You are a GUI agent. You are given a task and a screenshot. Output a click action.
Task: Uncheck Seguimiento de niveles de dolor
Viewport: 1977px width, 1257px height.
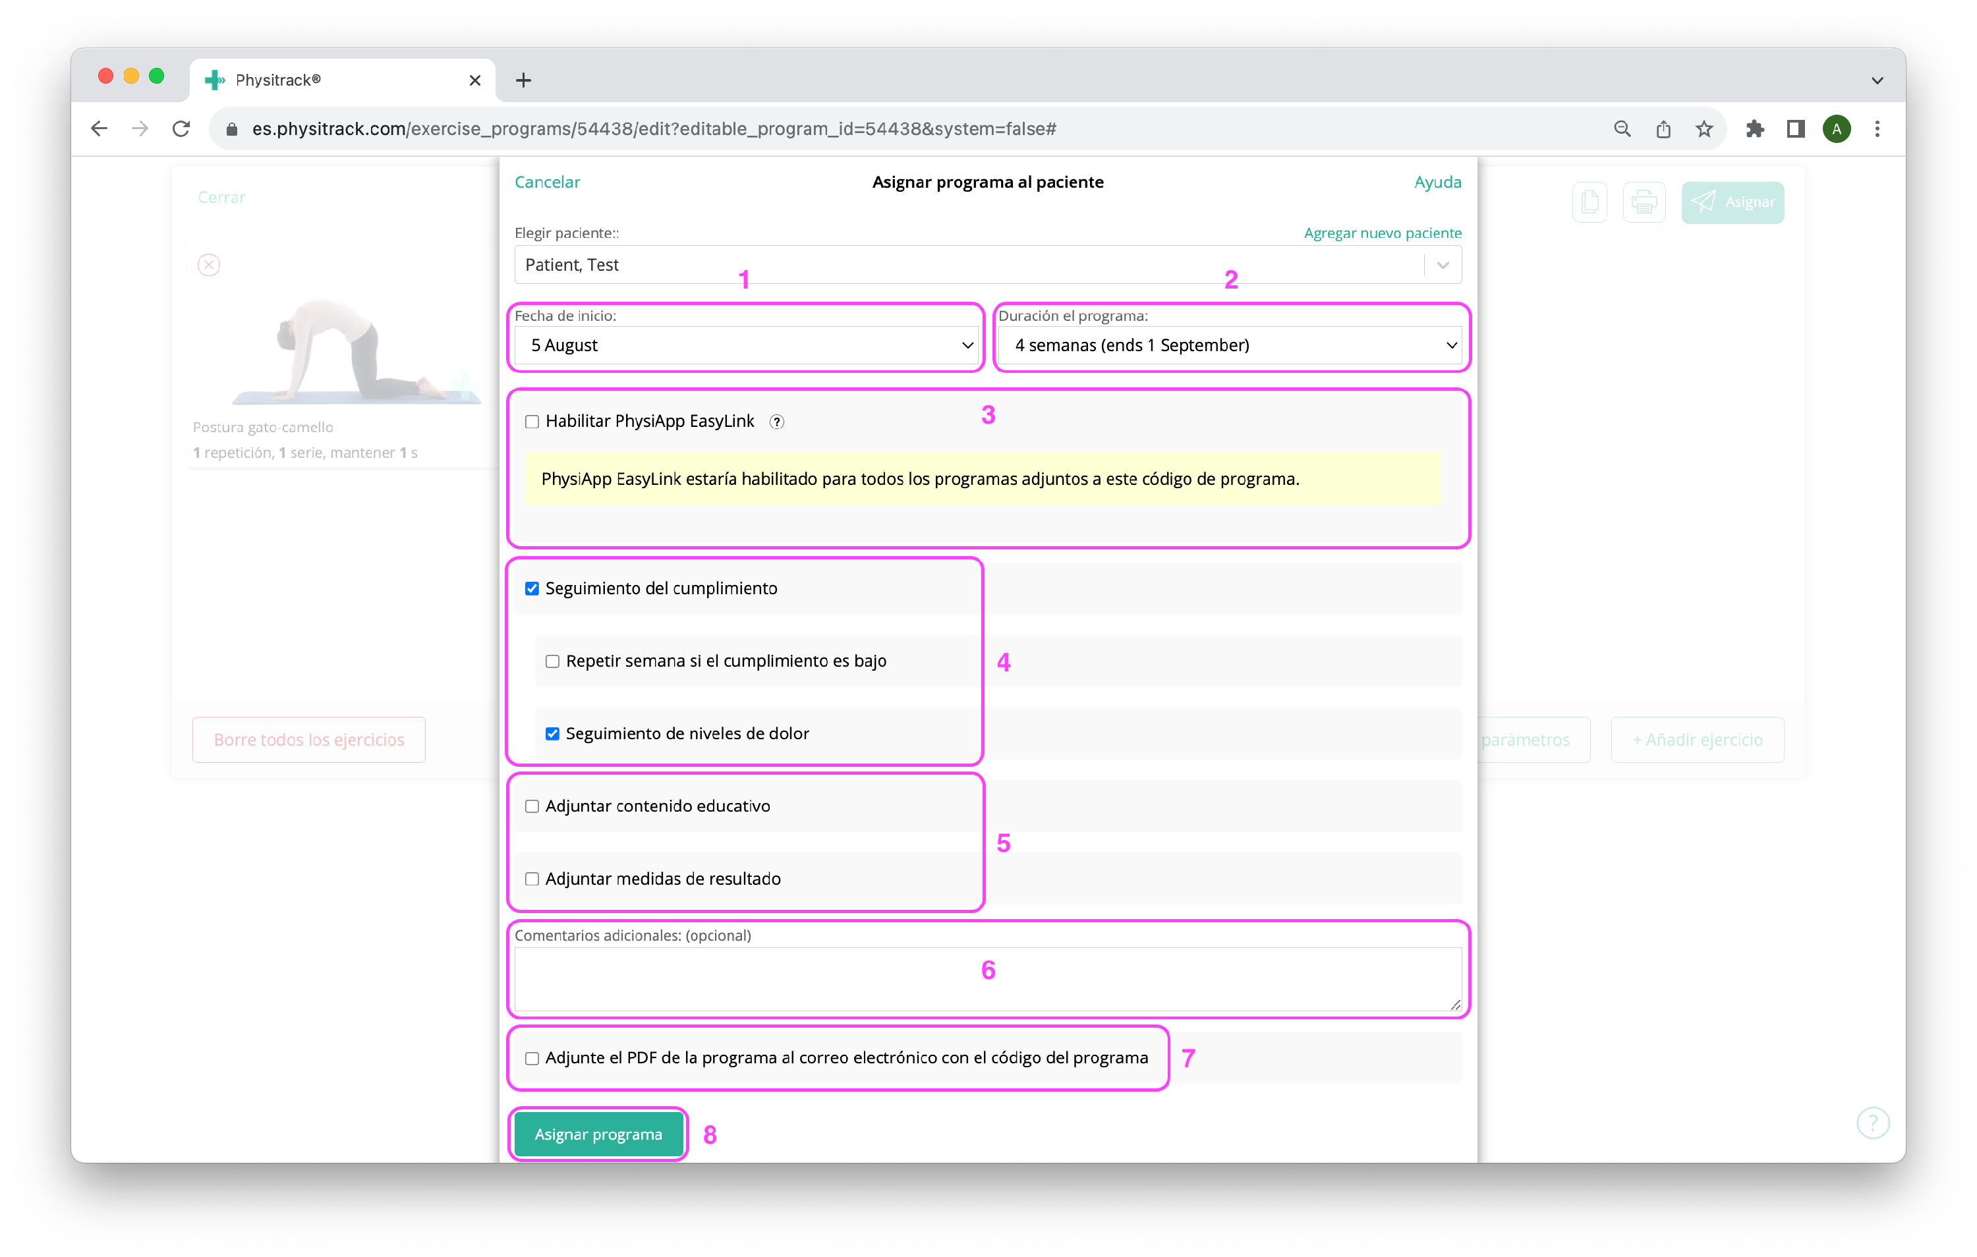click(x=552, y=734)
